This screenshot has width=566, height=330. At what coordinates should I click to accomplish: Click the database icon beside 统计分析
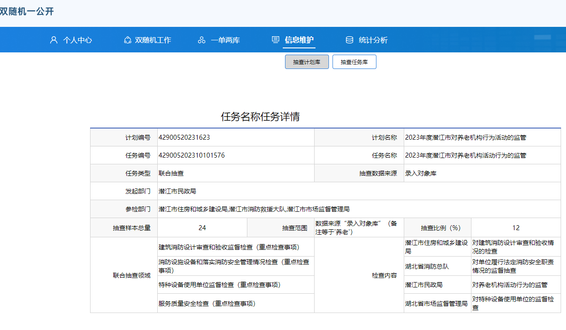point(350,40)
